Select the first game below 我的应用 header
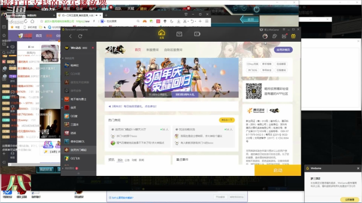 click(x=78, y=65)
